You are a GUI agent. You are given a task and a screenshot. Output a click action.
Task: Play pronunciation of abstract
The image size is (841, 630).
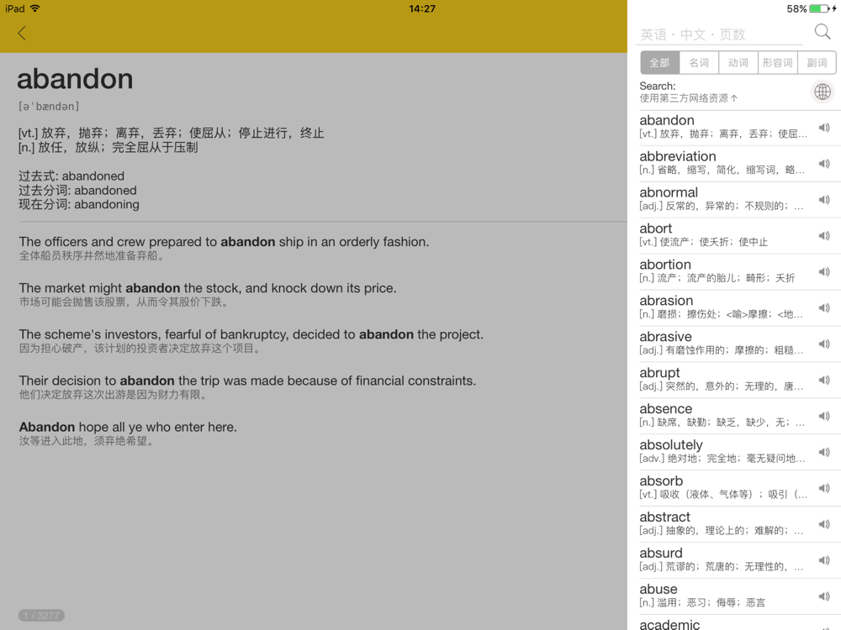pos(824,524)
